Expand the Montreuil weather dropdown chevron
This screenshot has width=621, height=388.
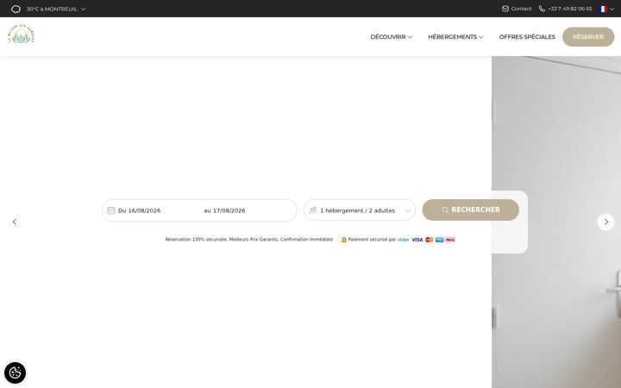pos(83,9)
